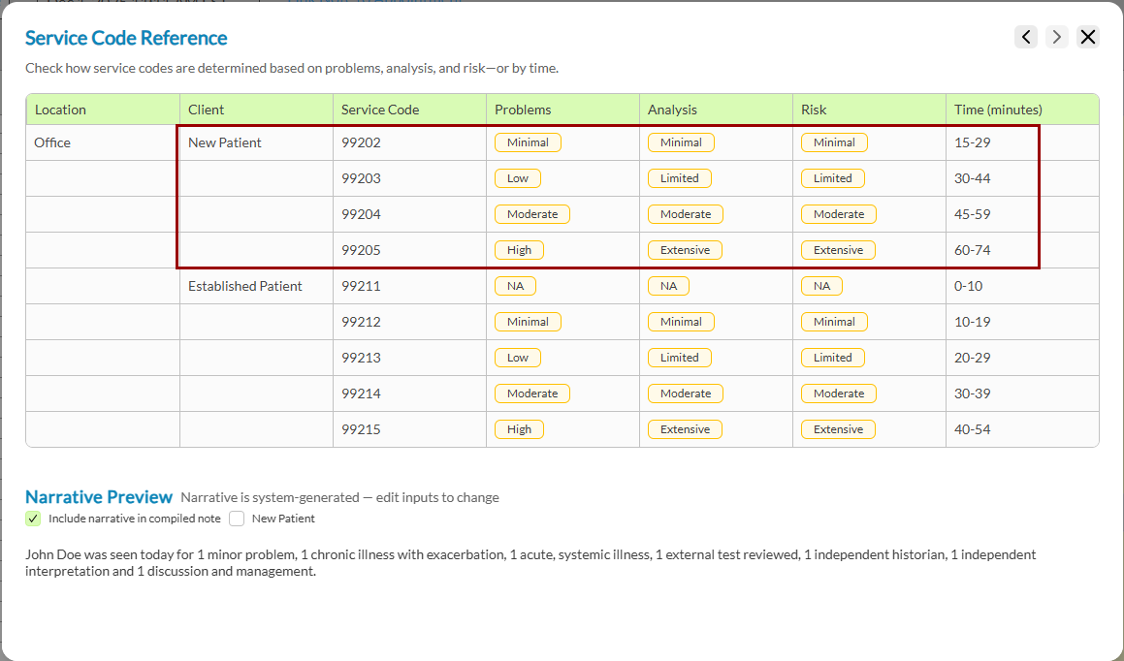Click the Moderate risk badge for 99214
Screen dimensions: 1124x661
tap(838, 393)
